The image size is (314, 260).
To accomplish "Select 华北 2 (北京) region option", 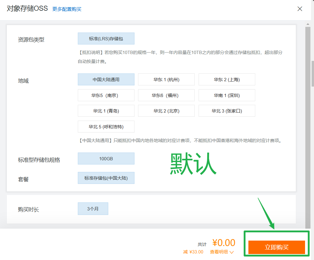I will coord(166,111).
